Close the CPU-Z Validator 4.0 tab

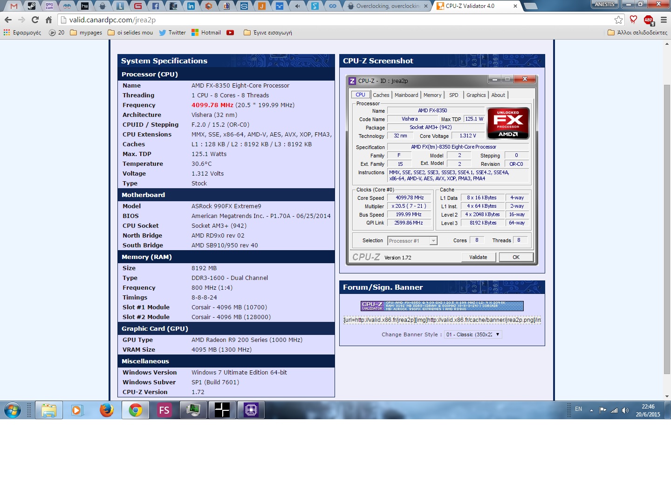pyautogui.click(x=515, y=6)
